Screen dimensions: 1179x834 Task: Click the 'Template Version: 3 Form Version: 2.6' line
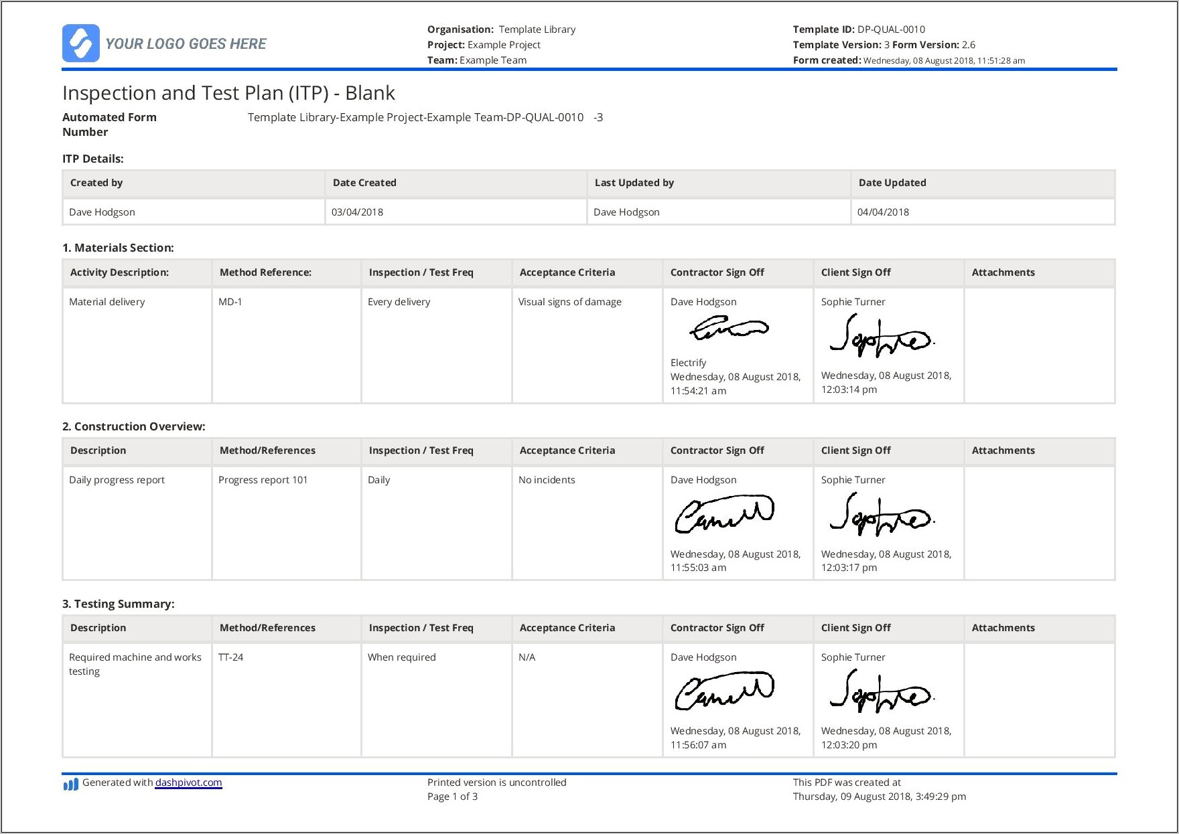point(884,45)
